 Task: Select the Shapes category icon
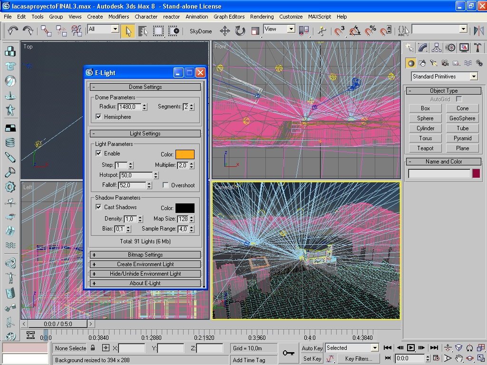point(422,63)
